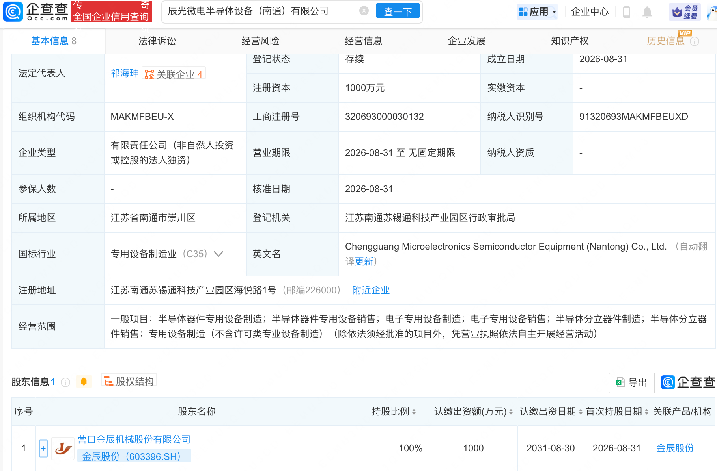717x471 pixels.
Task: View 关联企业 4 related companies
Action: click(x=174, y=74)
